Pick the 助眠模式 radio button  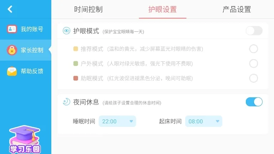pos(254,78)
